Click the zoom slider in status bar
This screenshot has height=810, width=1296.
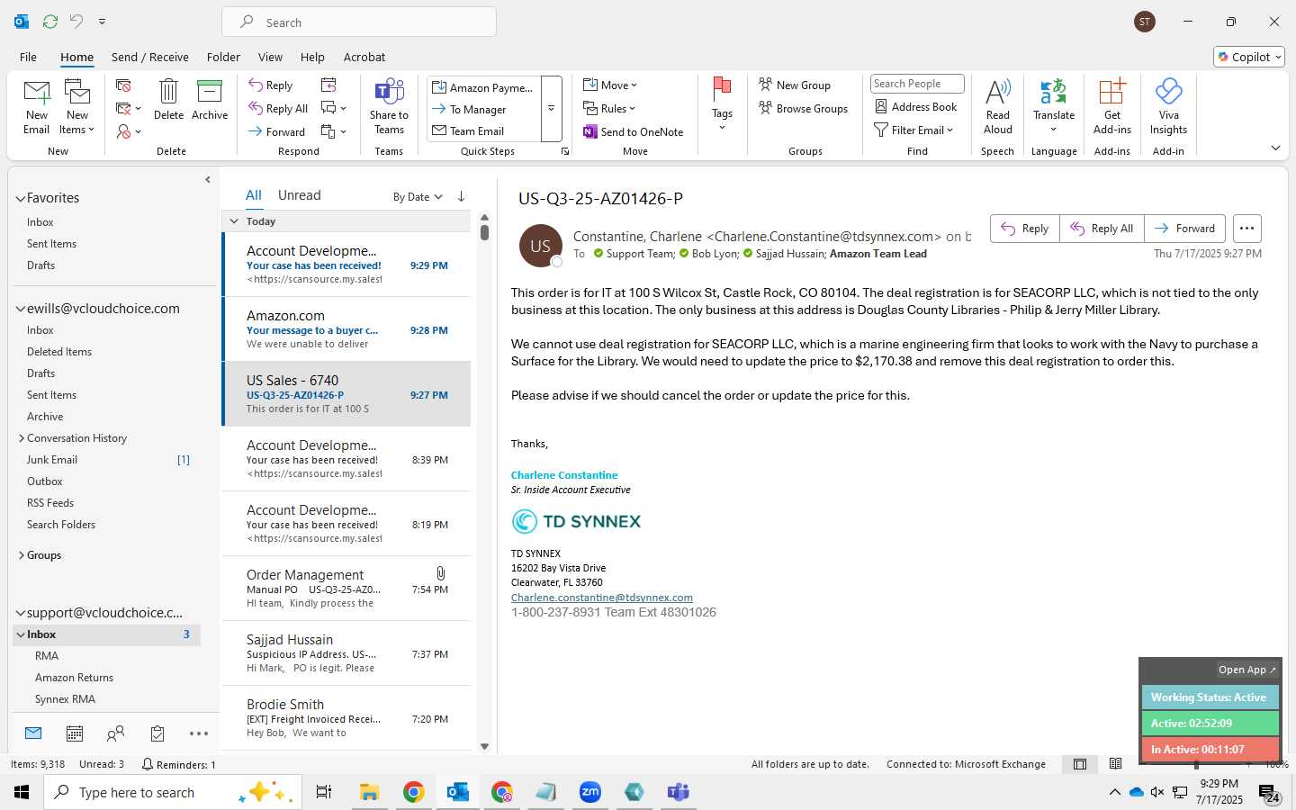[x=1196, y=764]
